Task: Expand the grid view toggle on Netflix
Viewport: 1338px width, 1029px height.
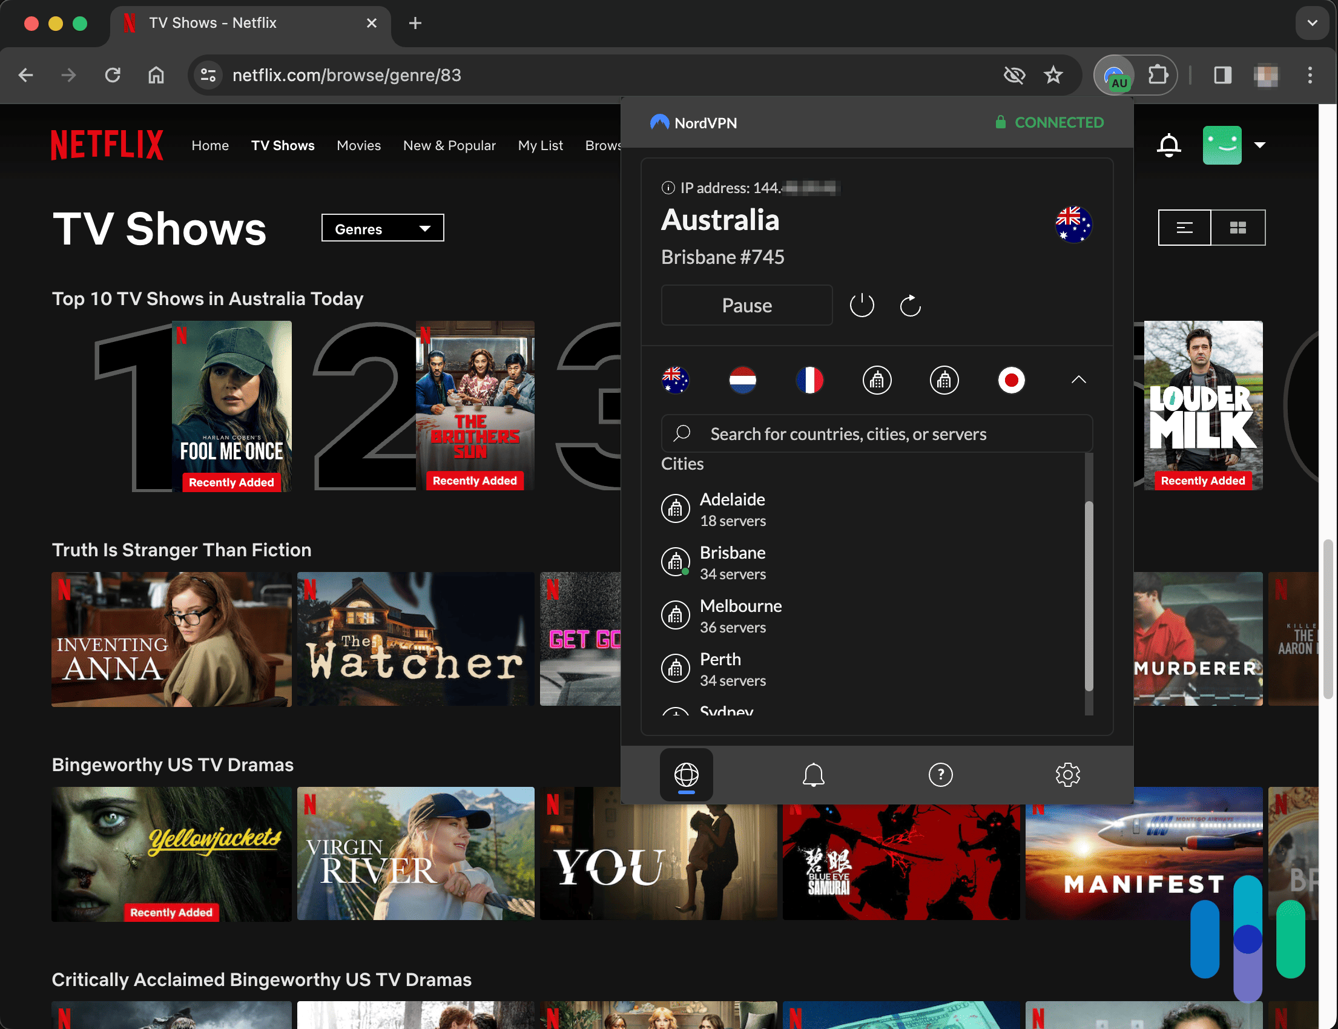Action: point(1239,228)
